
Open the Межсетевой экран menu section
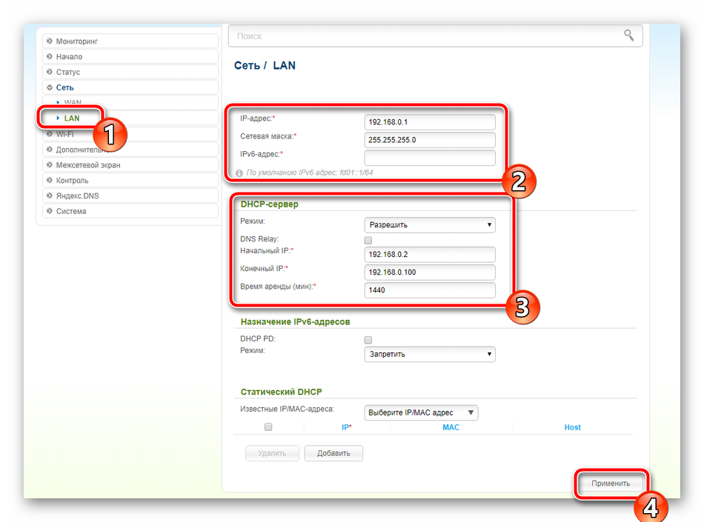(130, 165)
